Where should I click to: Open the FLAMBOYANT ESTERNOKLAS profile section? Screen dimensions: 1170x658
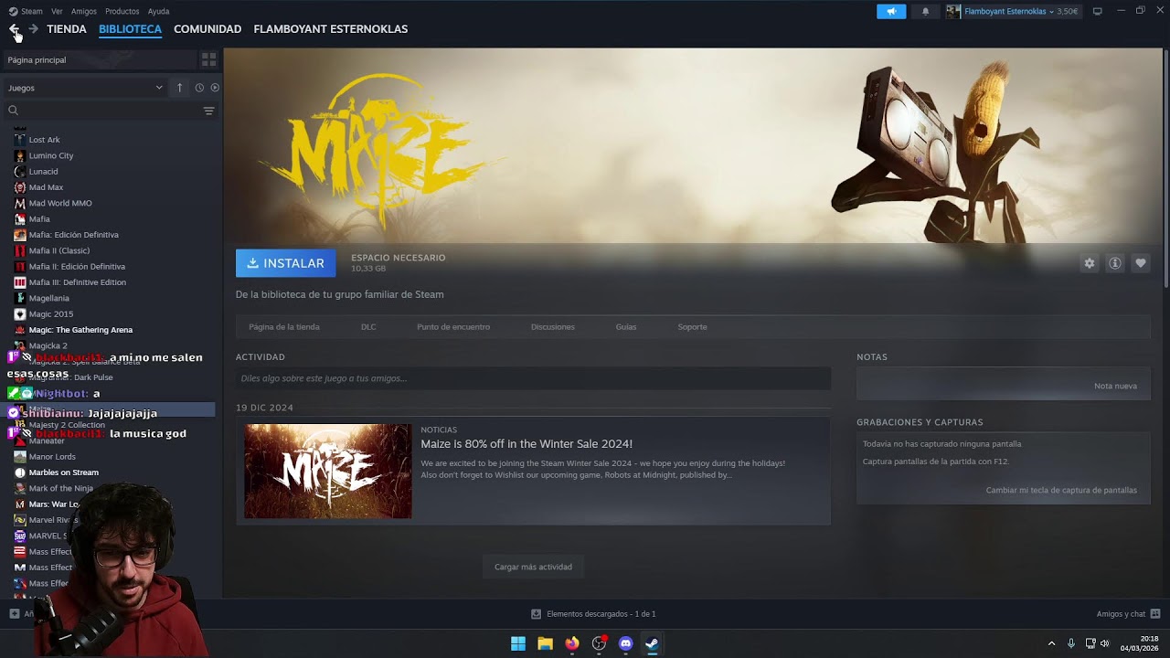point(331,29)
